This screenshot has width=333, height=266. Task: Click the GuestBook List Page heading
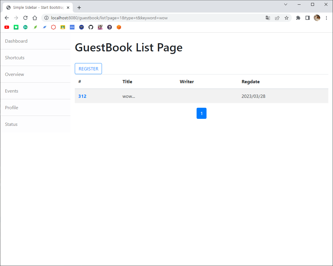(x=129, y=47)
